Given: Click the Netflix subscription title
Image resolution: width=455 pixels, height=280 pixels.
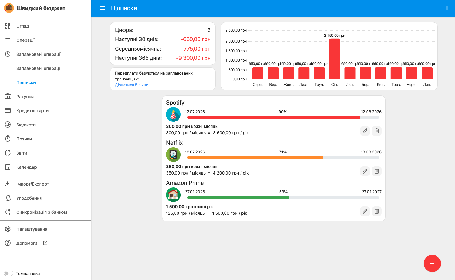Looking at the screenshot, I should pos(174,143).
